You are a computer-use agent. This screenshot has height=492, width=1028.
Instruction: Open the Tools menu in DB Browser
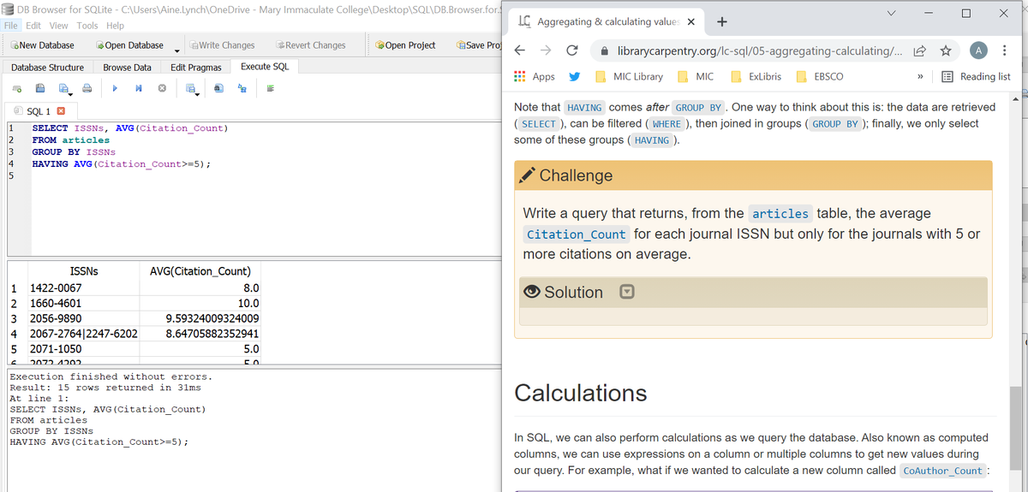pos(87,26)
